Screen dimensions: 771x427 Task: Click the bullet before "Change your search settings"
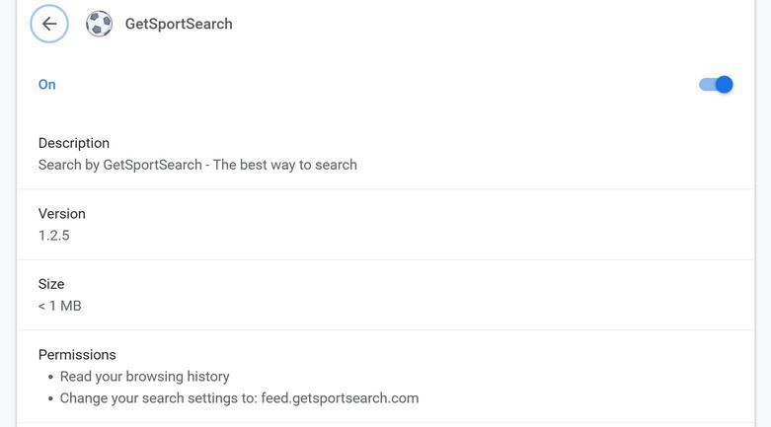click(50, 398)
